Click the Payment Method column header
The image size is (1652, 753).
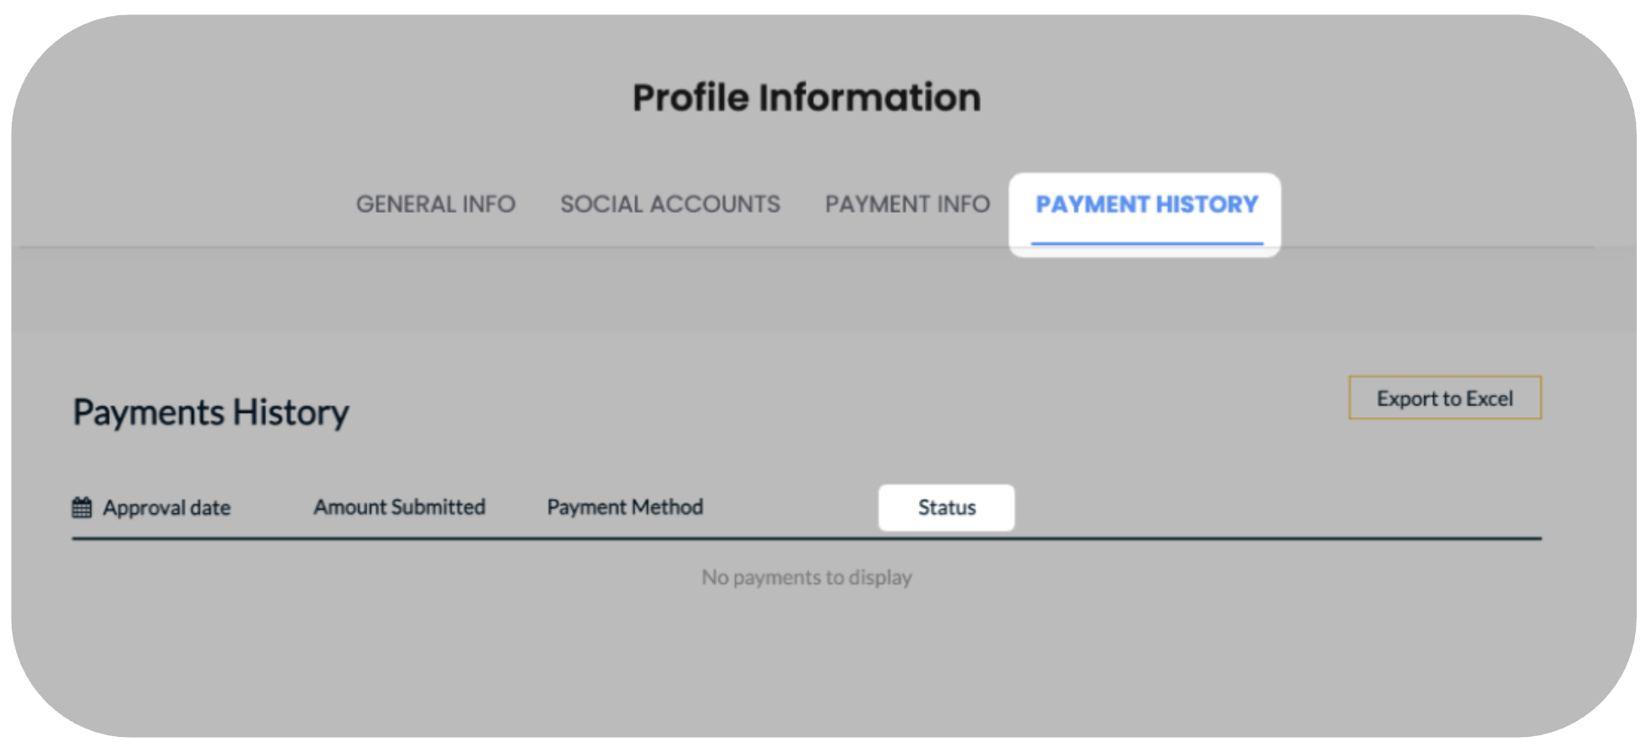[625, 507]
